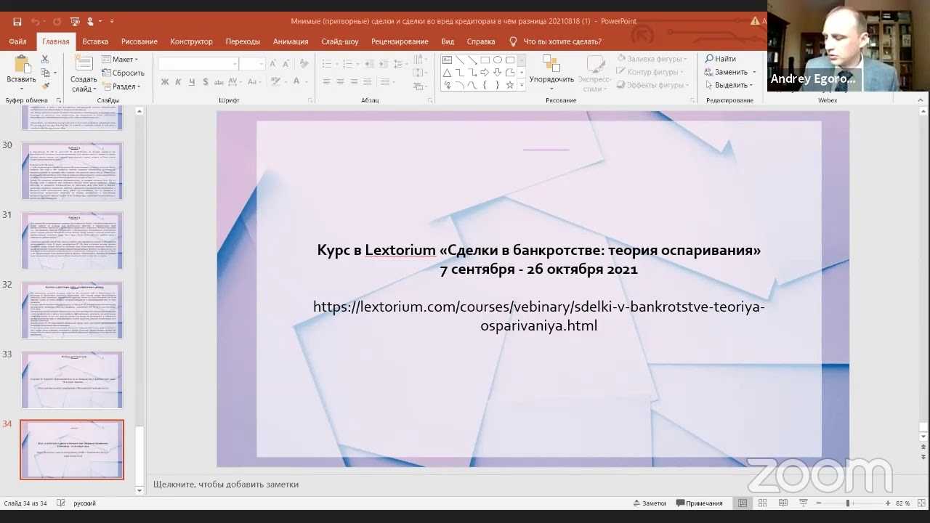Open the Replace (Заменить) dropdown arrow
930x523 pixels.
pos(754,72)
